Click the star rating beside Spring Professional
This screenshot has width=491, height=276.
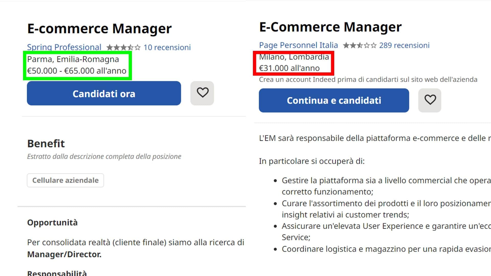[123, 48]
